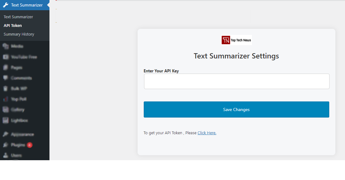Image resolution: width=345 pixels, height=180 pixels.
Task: Click the Pages menu icon
Action: (x=6, y=67)
